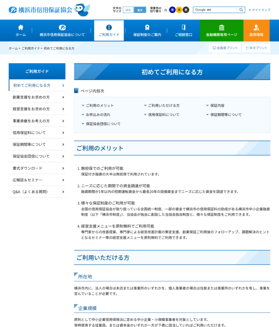The width and height of the screenshot is (279, 327).
Task: Jump to 信用保証料について in page contents
Action: pyautogui.click(x=162, y=115)
